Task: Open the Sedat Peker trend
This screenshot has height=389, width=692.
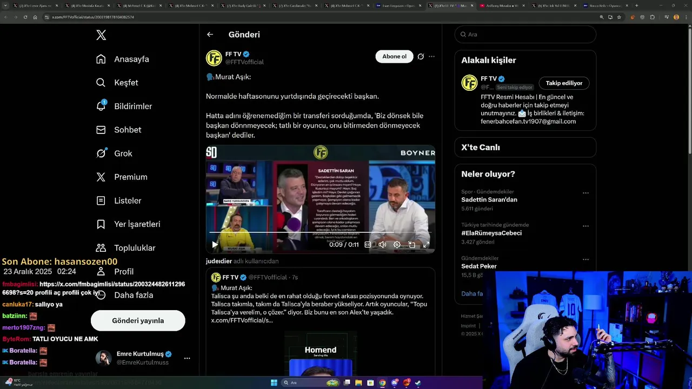Action: pyautogui.click(x=479, y=266)
